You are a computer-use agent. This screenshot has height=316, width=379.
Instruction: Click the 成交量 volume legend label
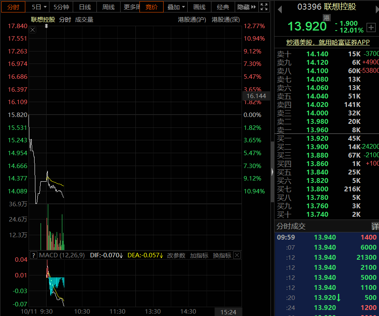(x=84, y=20)
